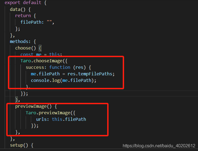Image resolution: width=198 pixels, height=151 pixels.
Task: Click the 'choose()' method name
Action: (x=26, y=48)
